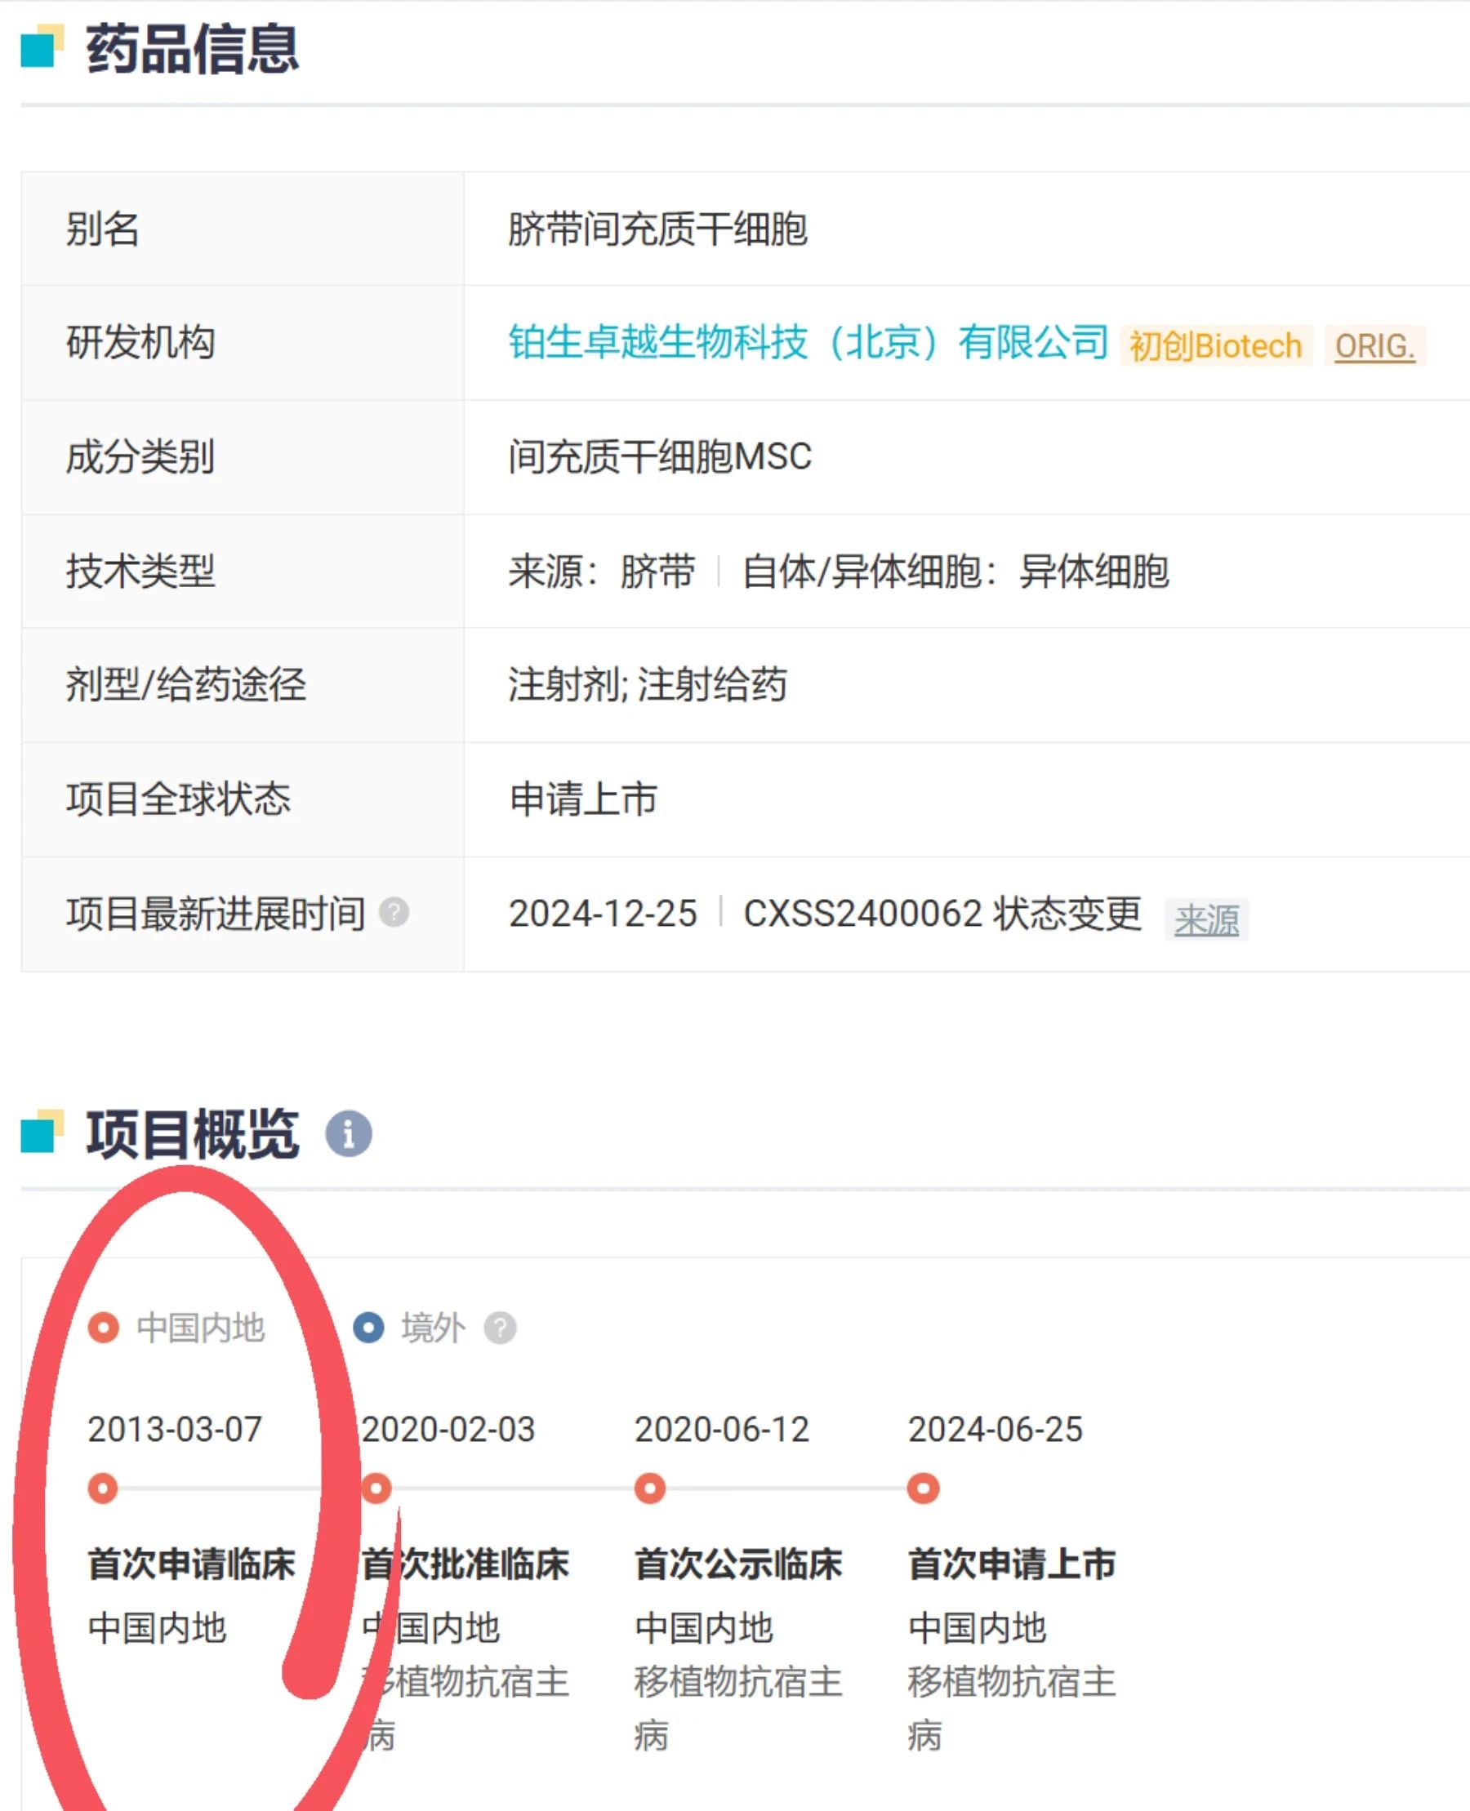Click the timeline marker under 2020-02-03
The image size is (1470, 1811).
pyautogui.click(x=376, y=1488)
